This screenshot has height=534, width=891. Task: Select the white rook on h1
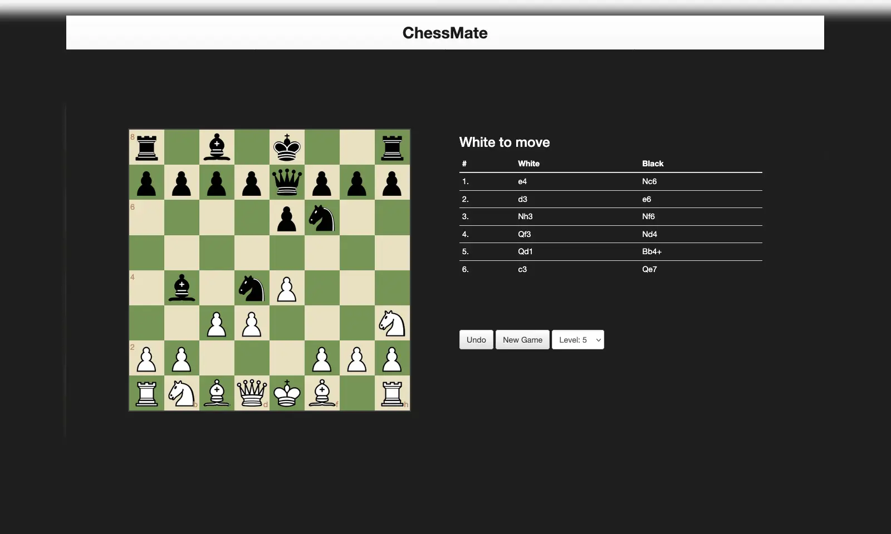[x=393, y=394]
